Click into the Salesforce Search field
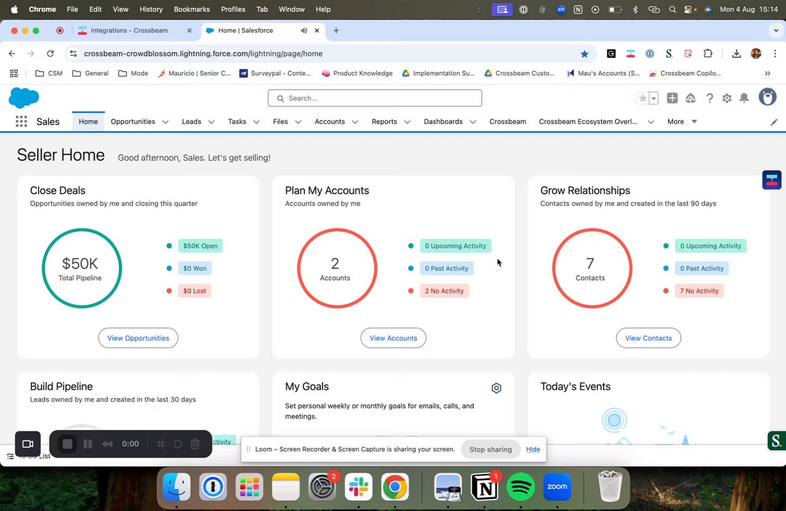786x511 pixels. [x=375, y=98]
